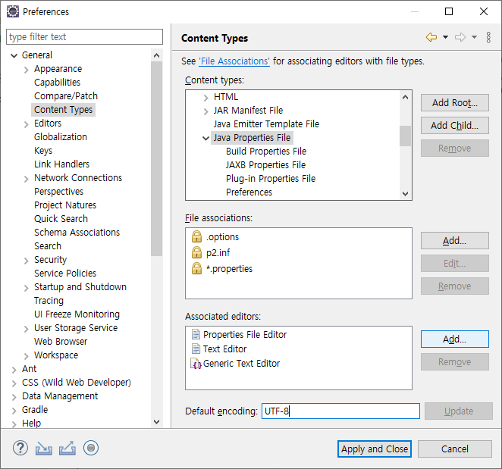
Task: Click the Text Editor document icon
Action: [196, 349]
